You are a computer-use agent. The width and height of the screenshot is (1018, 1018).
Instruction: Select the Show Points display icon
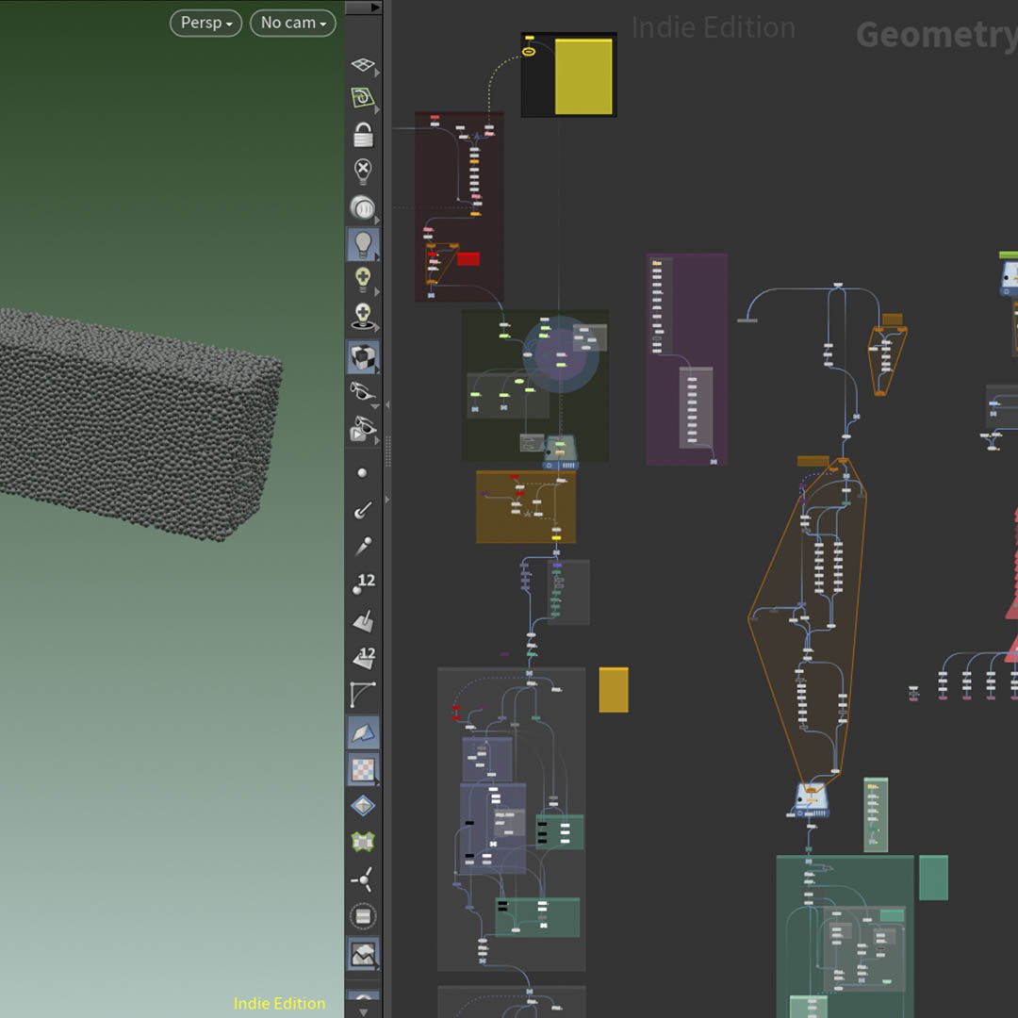pyautogui.click(x=363, y=471)
